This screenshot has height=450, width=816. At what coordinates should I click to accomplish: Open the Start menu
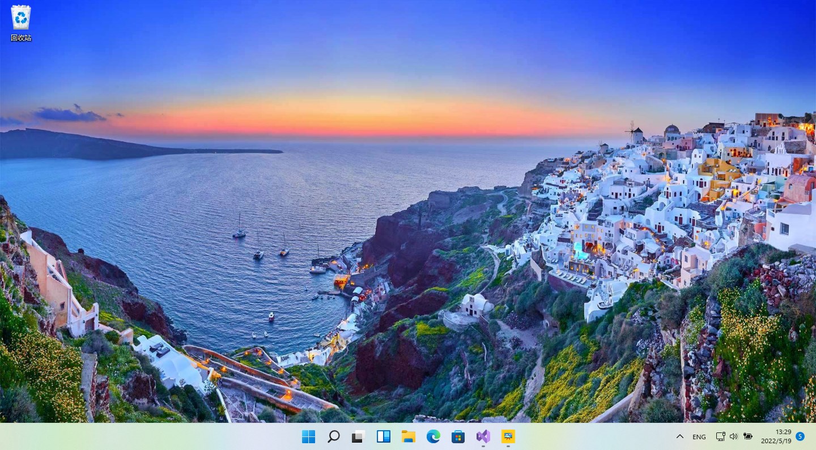(308, 436)
